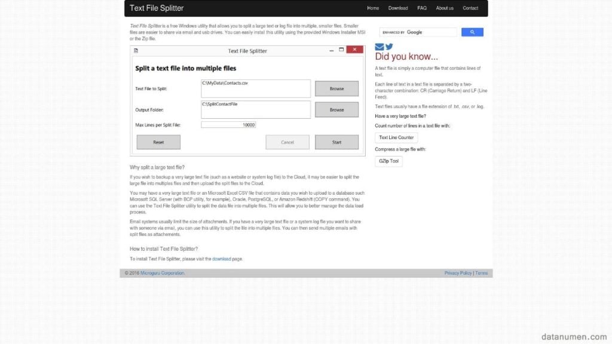Screen dimensions: 612x344
Task: Visit the Microguru Corporation link
Action: [161, 272]
